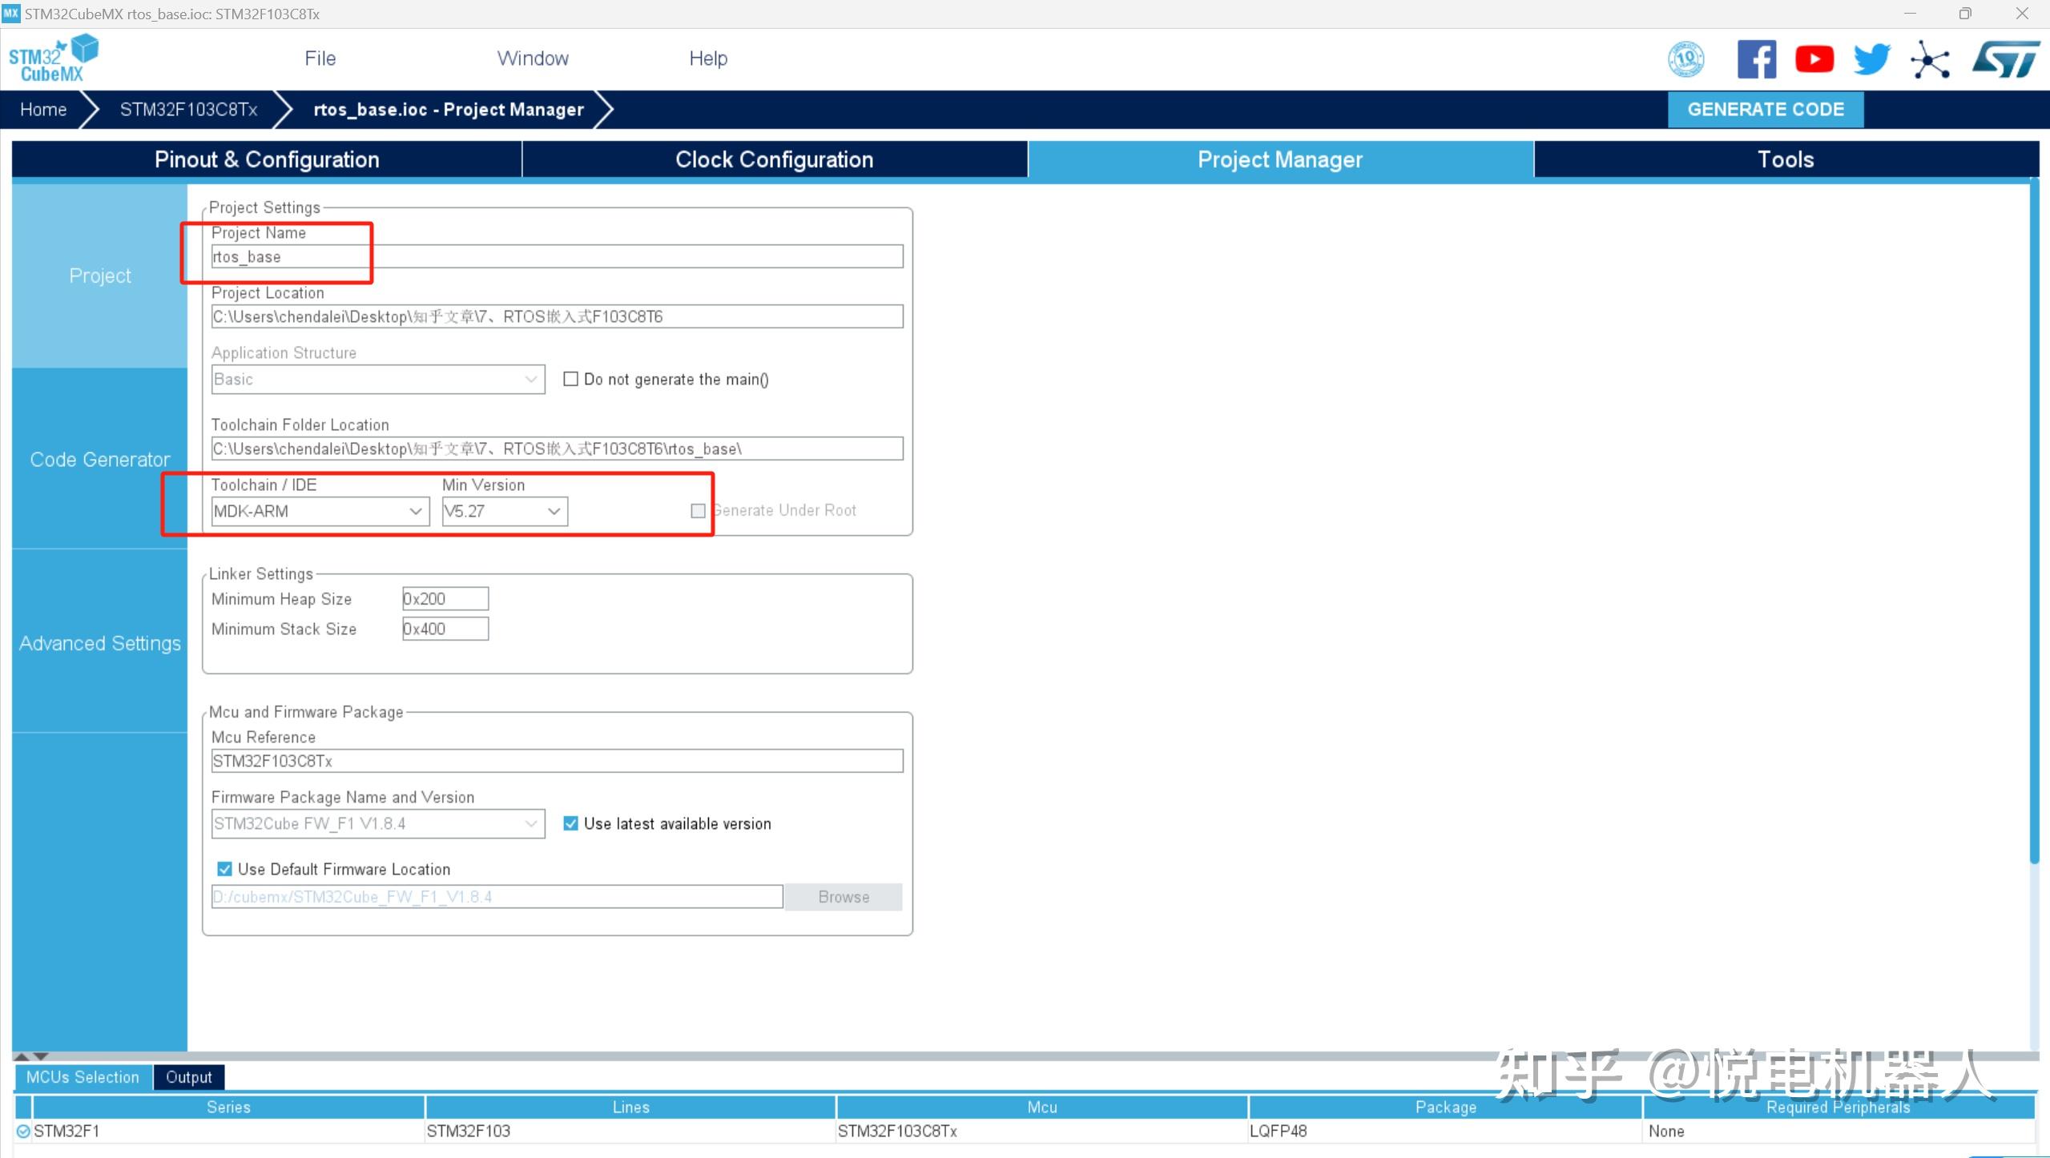Click the STM32F1 series row check icon
This screenshot has width=2050, height=1158.
coord(23,1131)
